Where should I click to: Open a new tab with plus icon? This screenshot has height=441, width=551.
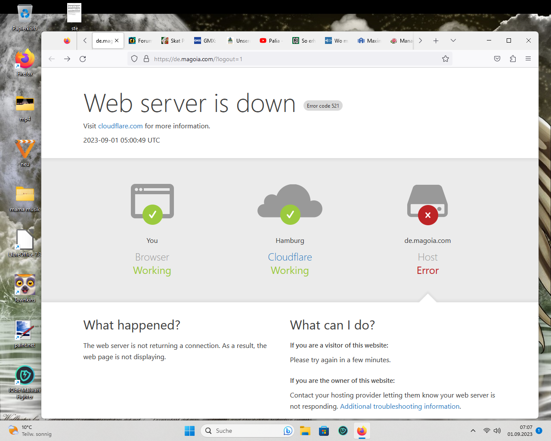[x=436, y=40]
